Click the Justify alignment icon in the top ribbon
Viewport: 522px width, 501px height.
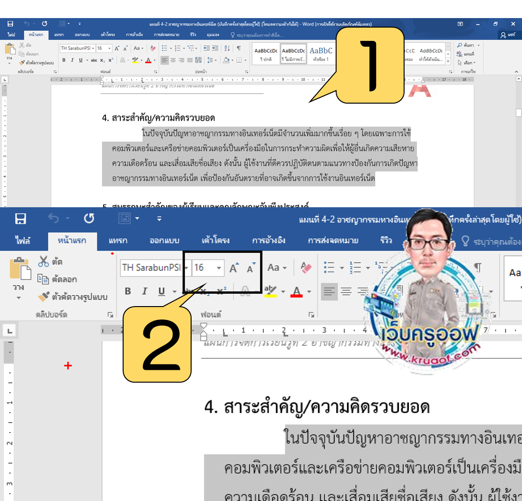point(190,60)
